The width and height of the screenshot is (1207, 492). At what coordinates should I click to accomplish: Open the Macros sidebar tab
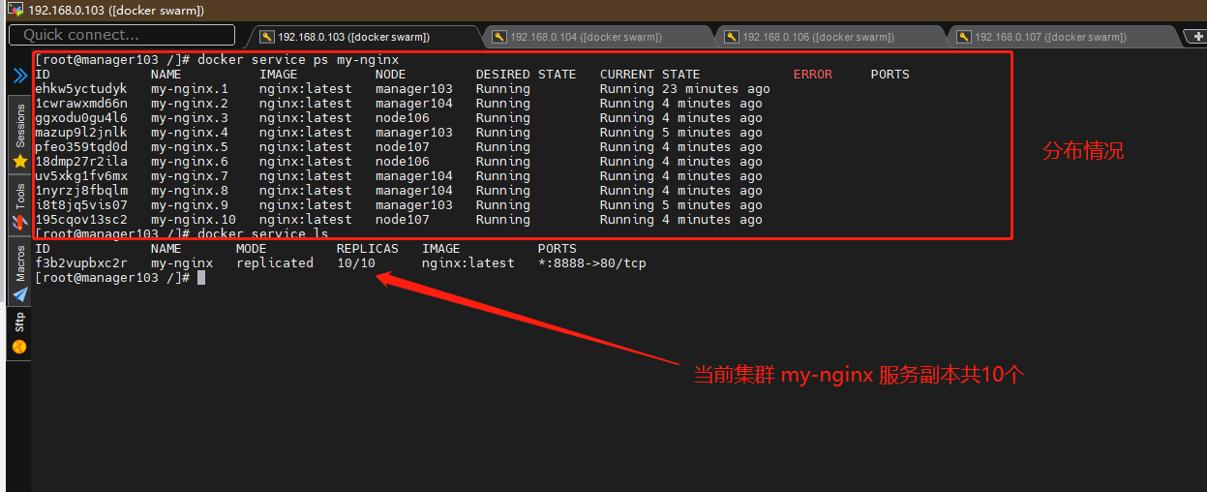19,262
